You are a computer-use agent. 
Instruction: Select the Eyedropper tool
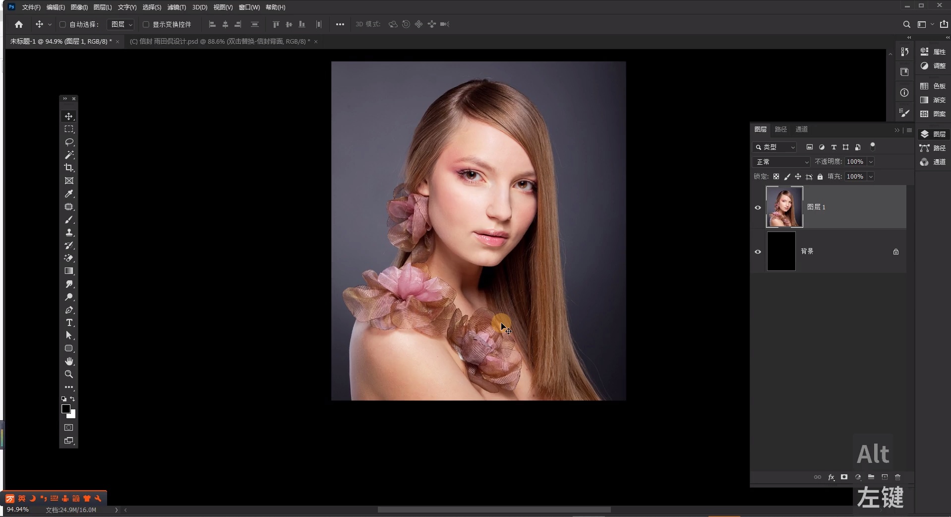[69, 194]
